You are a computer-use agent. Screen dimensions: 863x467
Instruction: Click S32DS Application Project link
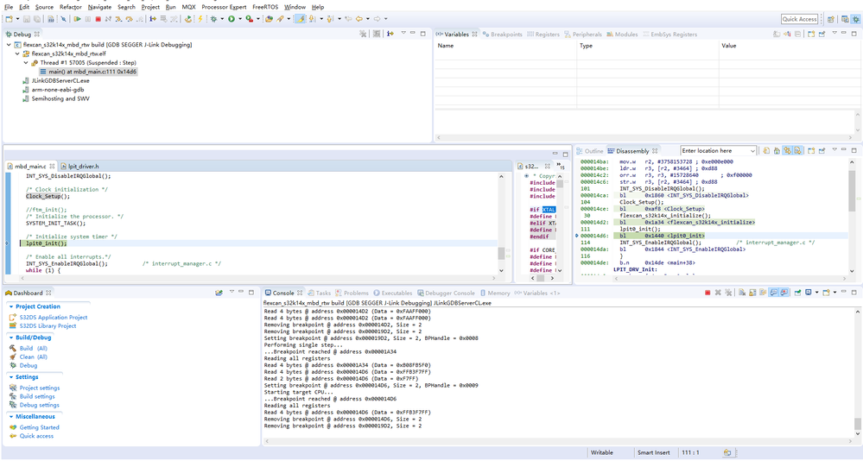point(54,318)
